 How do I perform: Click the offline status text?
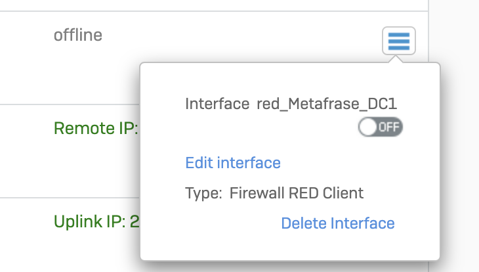(x=78, y=35)
